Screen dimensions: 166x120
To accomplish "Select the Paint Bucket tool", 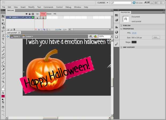I will tap(3, 66).
